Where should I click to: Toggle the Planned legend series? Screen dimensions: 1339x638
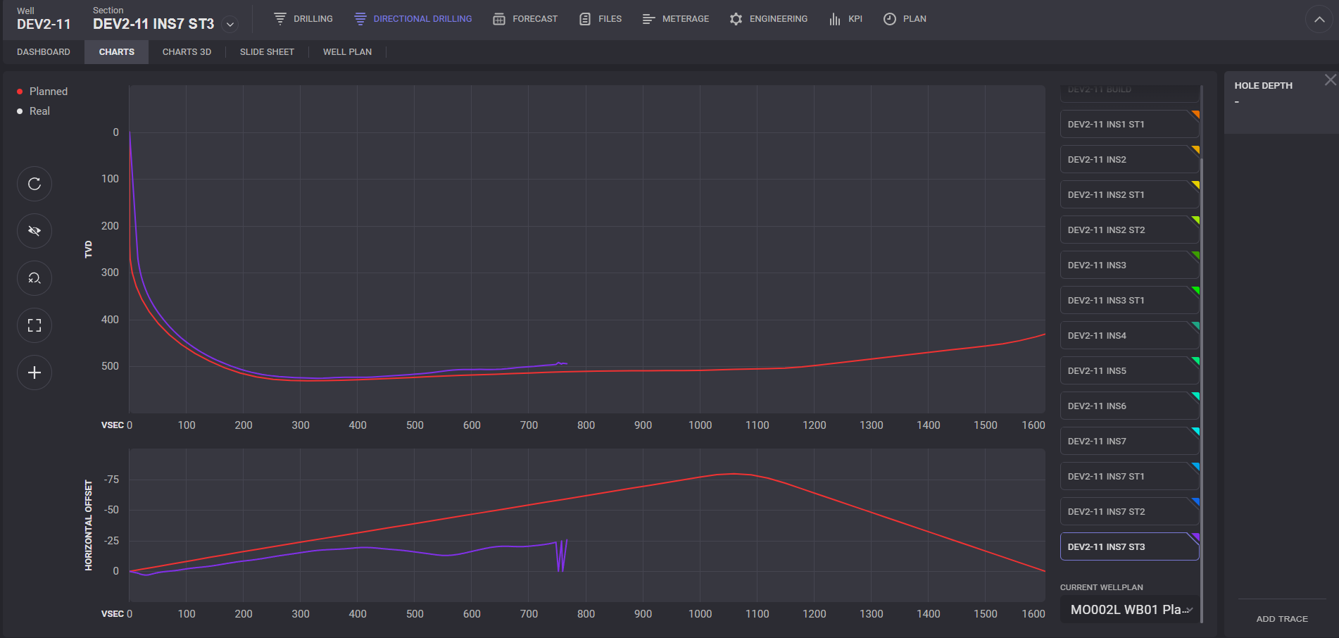coord(42,92)
